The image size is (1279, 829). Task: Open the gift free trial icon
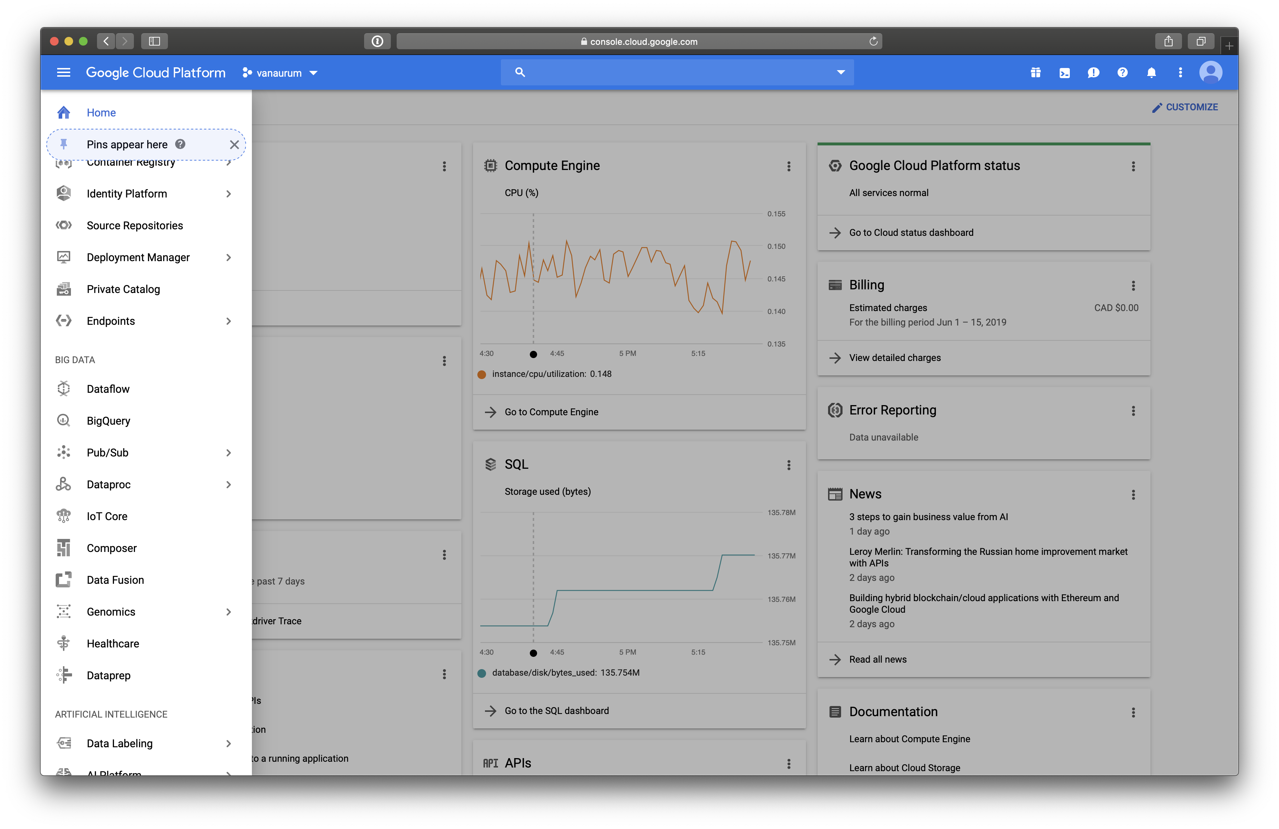click(x=1035, y=72)
